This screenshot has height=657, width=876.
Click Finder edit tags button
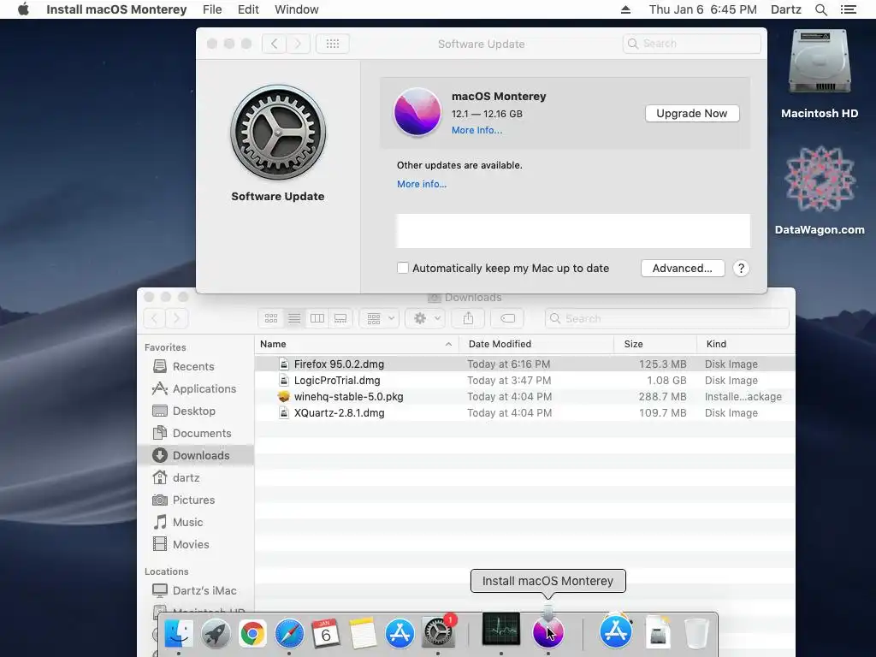[x=507, y=318]
